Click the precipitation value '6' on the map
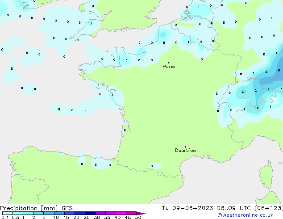This screenshot has height=219, width=283. click(279, 70)
